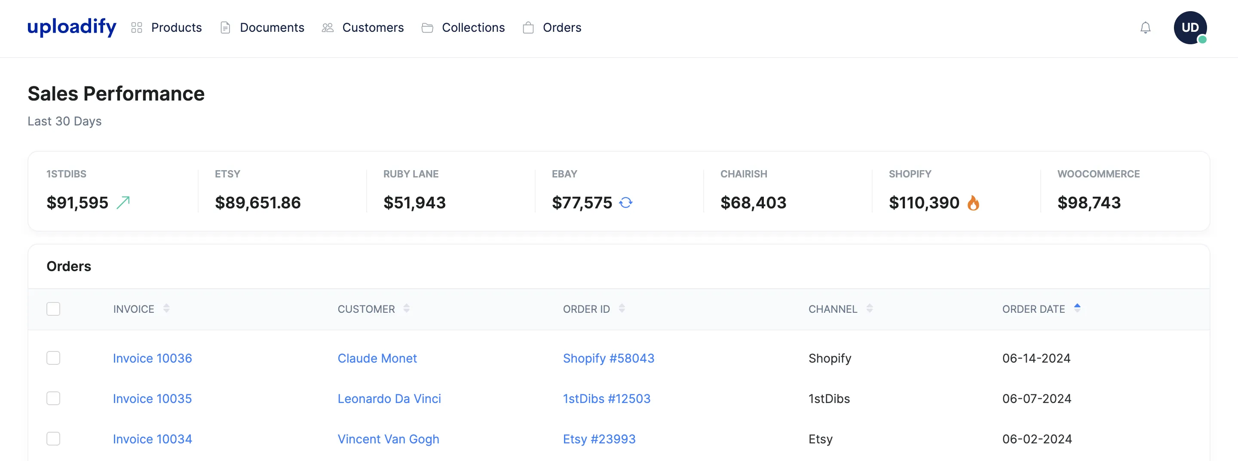This screenshot has width=1238, height=461.
Task: Click the Chairish $68,403 total
Action: [753, 203]
